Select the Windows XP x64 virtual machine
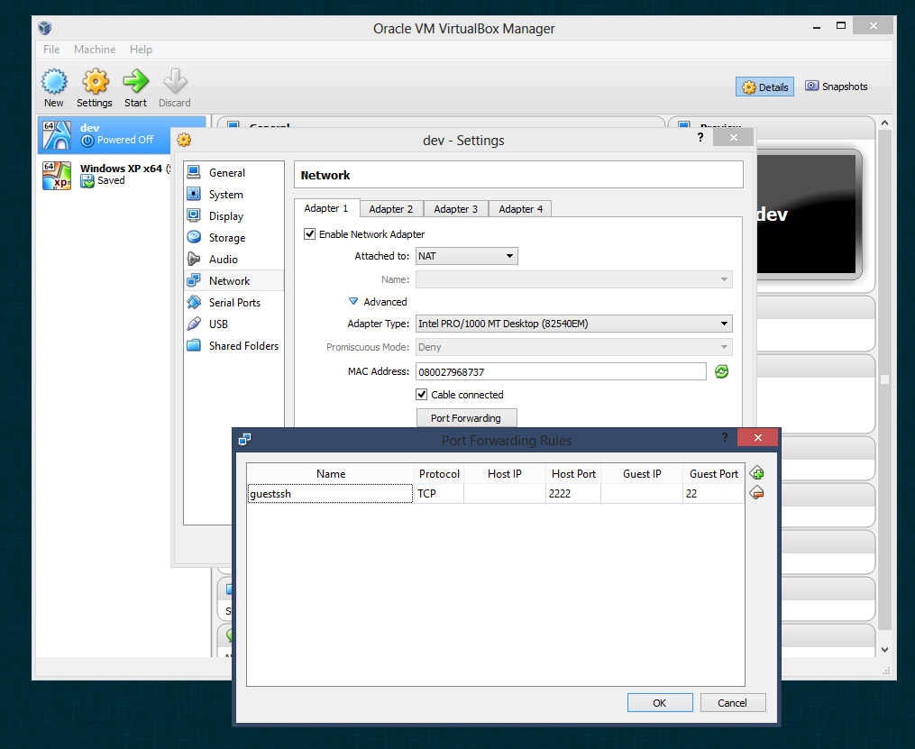 click(x=105, y=175)
